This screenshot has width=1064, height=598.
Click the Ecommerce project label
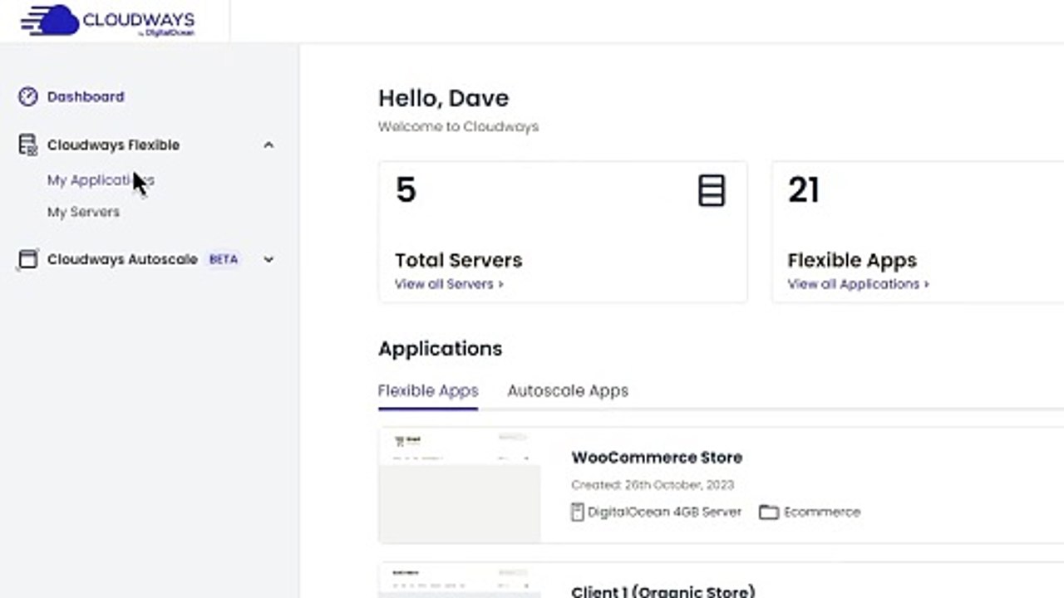pyautogui.click(x=821, y=512)
